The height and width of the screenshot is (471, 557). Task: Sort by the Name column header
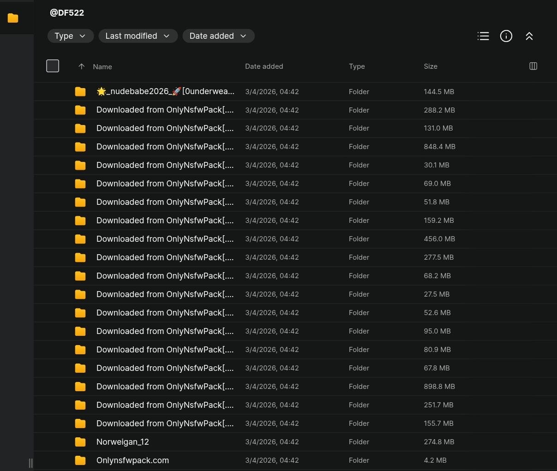tap(102, 67)
